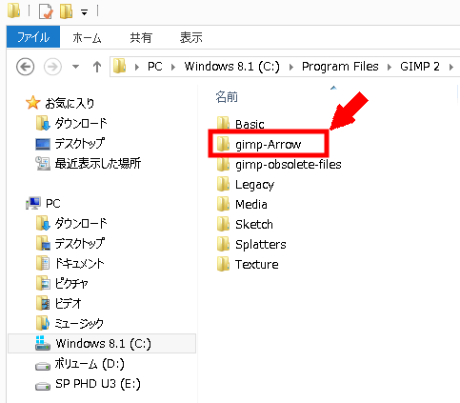460x403 pixels.
Task: Click the Properties icon in quick access toolbar
Action: pyautogui.click(x=46, y=11)
